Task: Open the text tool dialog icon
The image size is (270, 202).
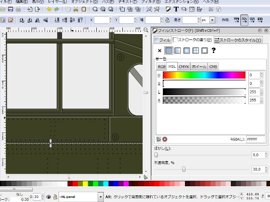Action: point(176,9)
